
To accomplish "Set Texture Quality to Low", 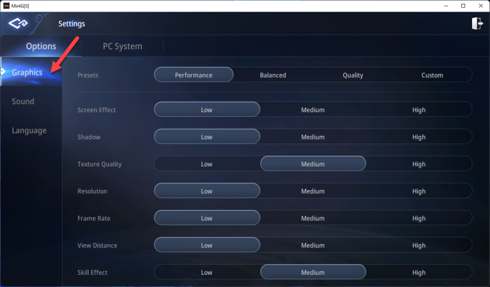I will pyautogui.click(x=207, y=164).
